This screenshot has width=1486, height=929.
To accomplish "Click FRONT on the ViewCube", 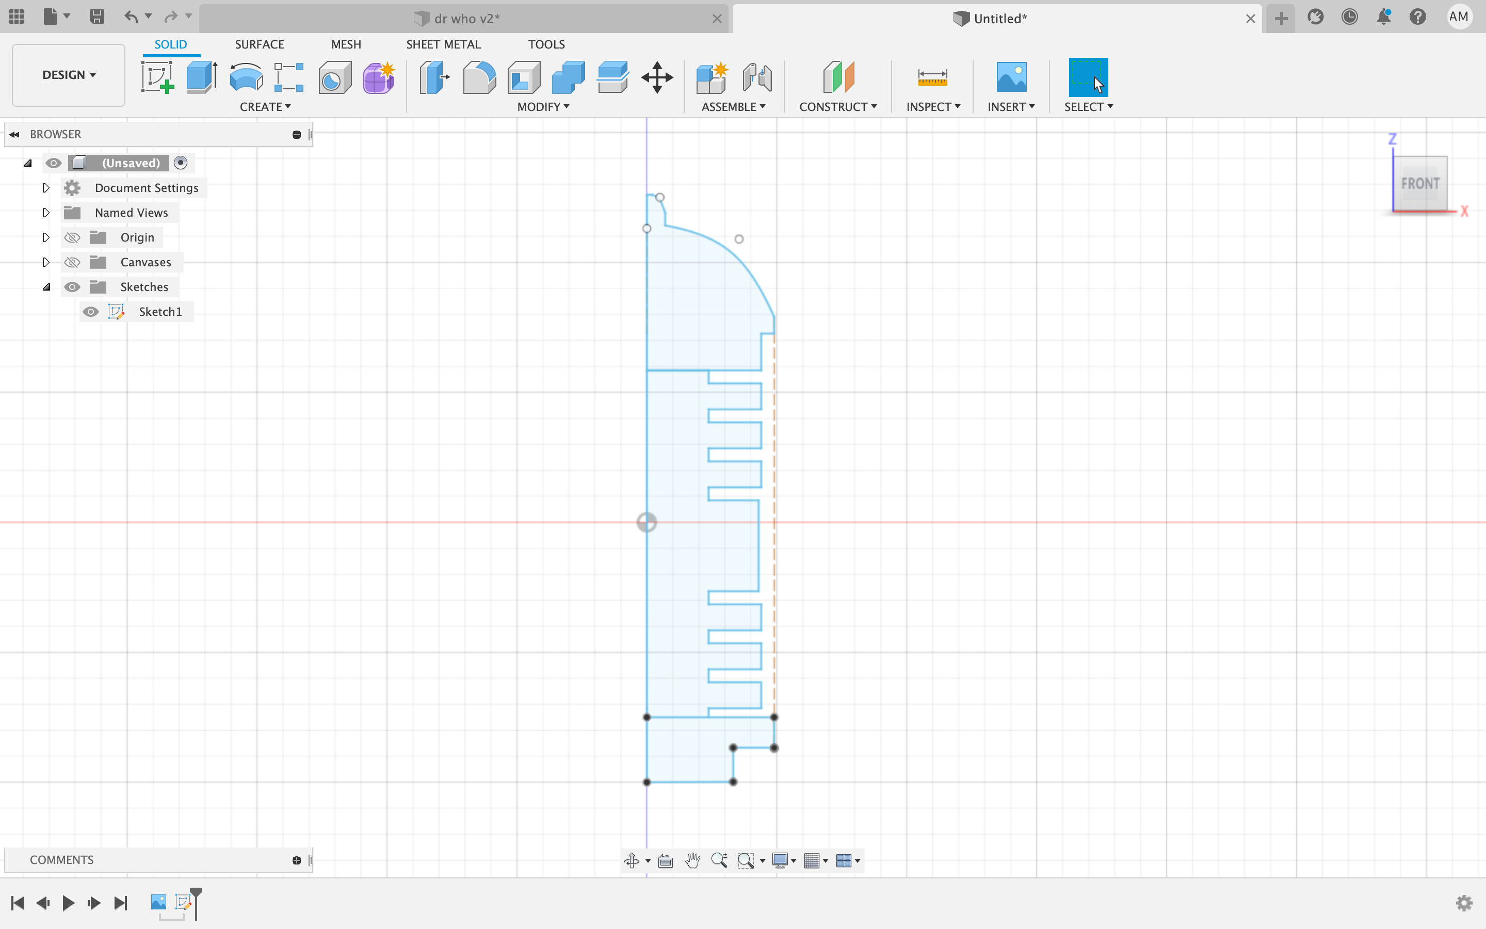I will click(1420, 183).
